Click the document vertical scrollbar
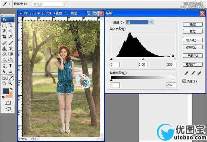207x142 pixels. [x=102, y=78]
